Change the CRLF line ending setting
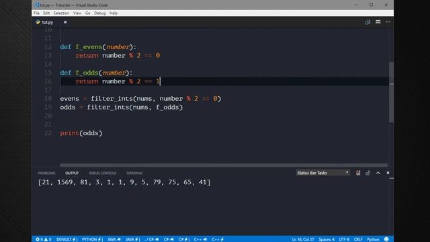This screenshot has height=242, width=430. pos(358,239)
